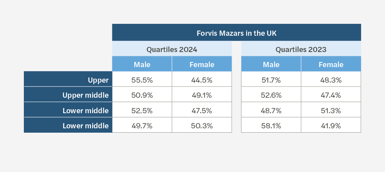
Task: Select the cell with 47.4%
Action: pos(331,95)
